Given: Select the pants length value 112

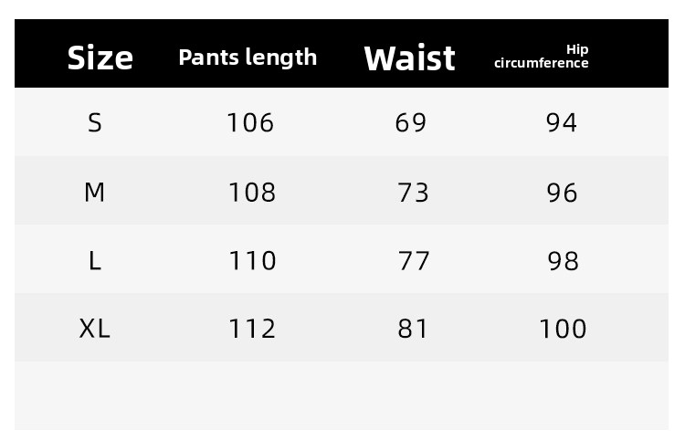Looking at the screenshot, I should 251,329.
